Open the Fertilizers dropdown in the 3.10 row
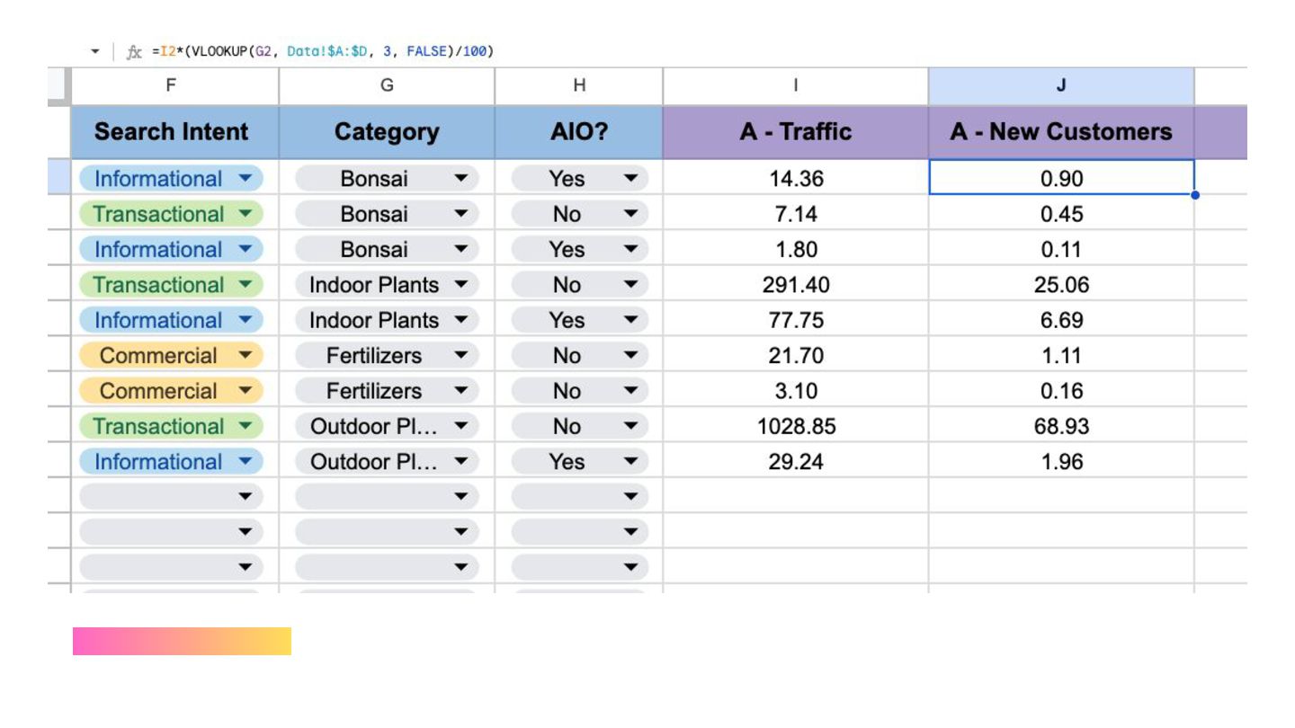 [x=460, y=392]
